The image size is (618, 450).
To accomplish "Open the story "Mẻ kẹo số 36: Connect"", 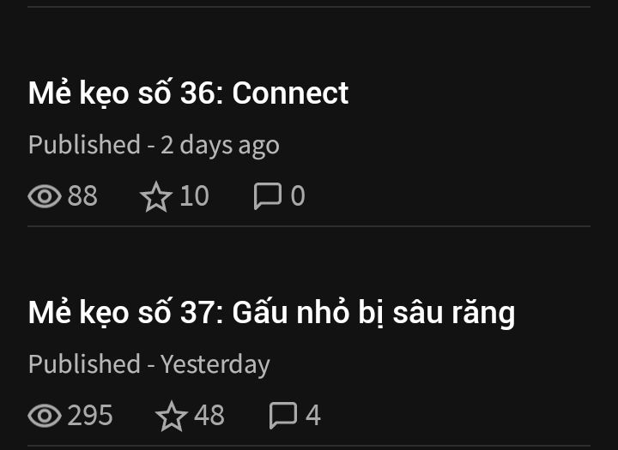I will click(x=188, y=93).
